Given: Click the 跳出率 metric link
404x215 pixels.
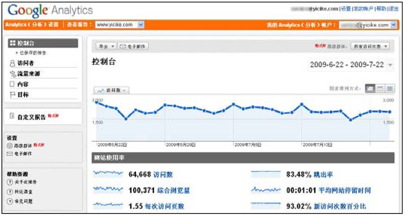Looking at the screenshot, I should (x=323, y=175).
